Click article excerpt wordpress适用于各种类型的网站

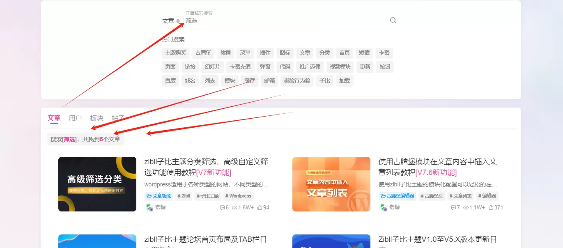[x=207, y=185]
